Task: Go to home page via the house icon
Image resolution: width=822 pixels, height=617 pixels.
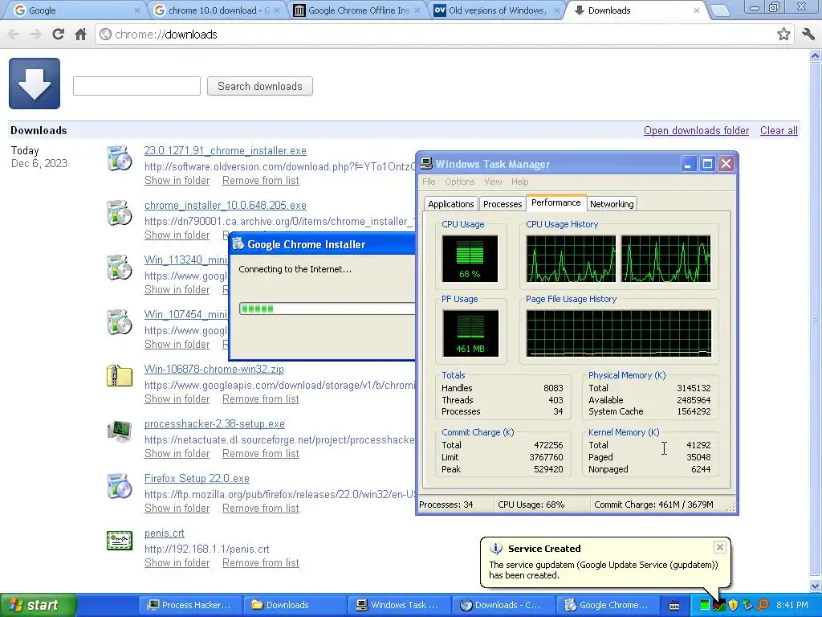Action: [81, 35]
